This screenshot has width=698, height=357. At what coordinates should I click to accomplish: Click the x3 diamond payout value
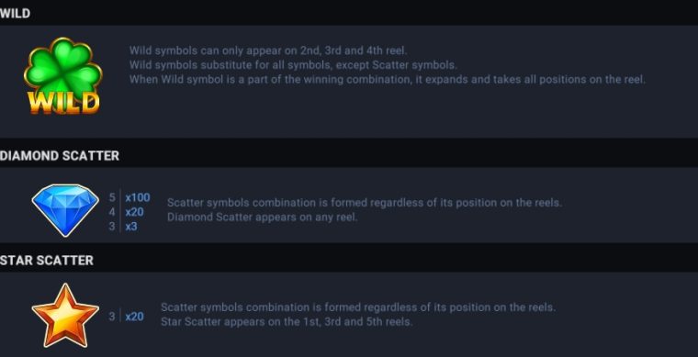click(131, 227)
